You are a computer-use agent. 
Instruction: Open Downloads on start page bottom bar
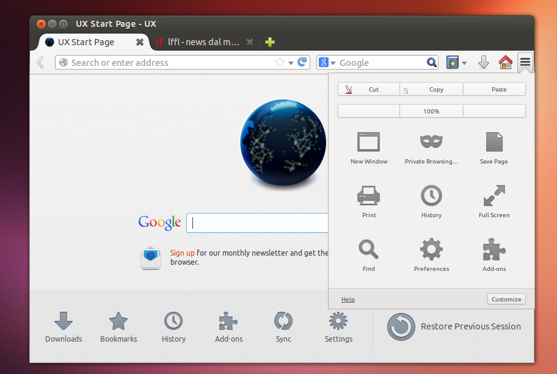click(x=64, y=327)
